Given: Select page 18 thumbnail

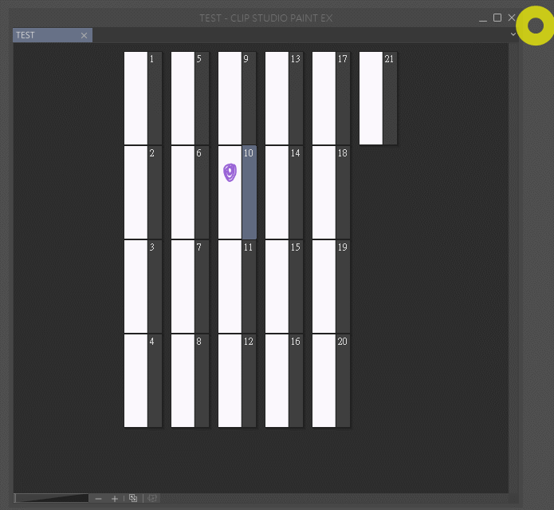Looking at the screenshot, I should tap(324, 192).
